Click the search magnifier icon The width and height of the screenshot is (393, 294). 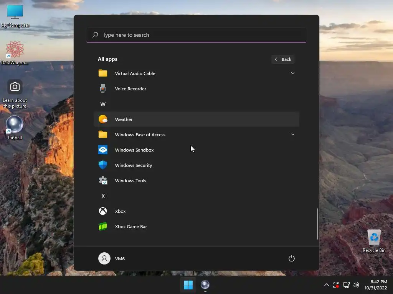coord(95,35)
